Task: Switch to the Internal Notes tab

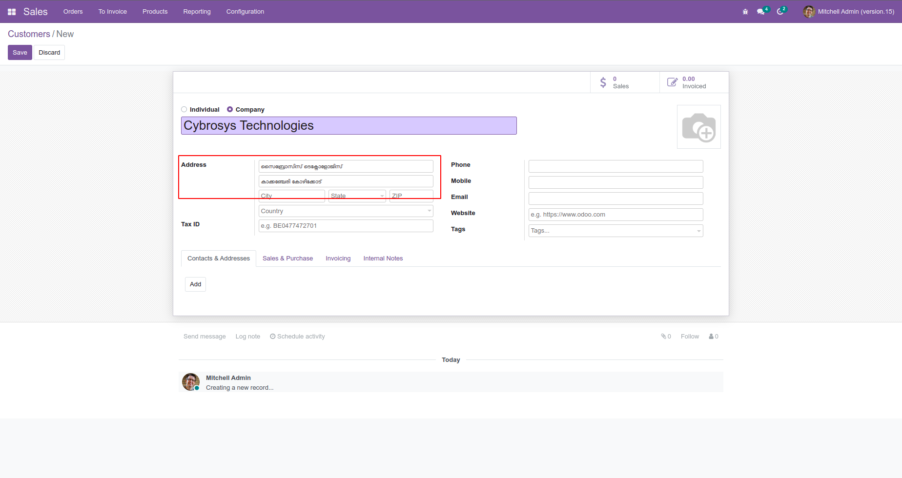Action: 383,259
